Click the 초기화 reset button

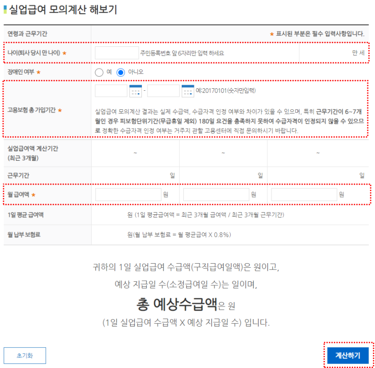click(25, 355)
